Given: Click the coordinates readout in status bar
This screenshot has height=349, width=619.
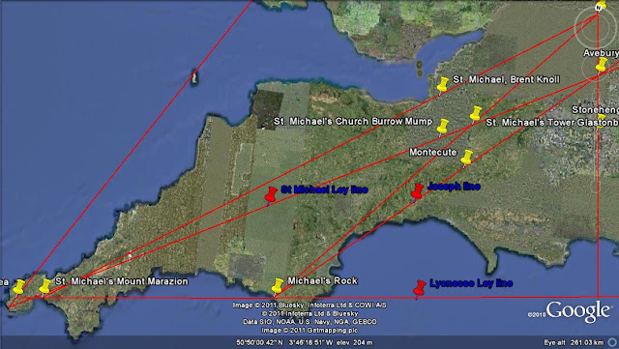Looking at the screenshot, I should (x=305, y=342).
